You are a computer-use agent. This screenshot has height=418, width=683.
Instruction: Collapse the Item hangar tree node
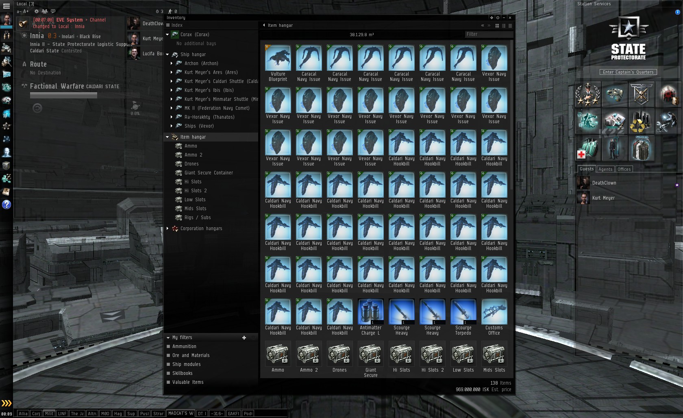click(x=167, y=137)
